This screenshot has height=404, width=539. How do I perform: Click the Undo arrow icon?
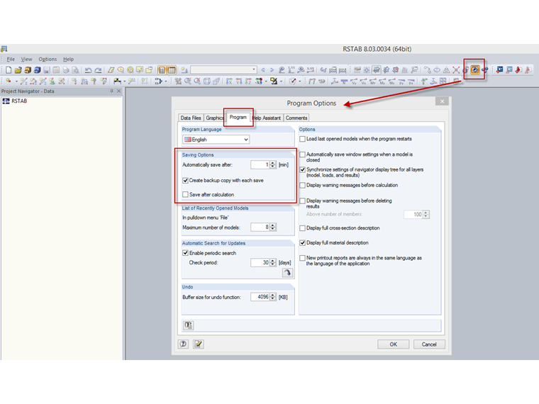click(89, 70)
